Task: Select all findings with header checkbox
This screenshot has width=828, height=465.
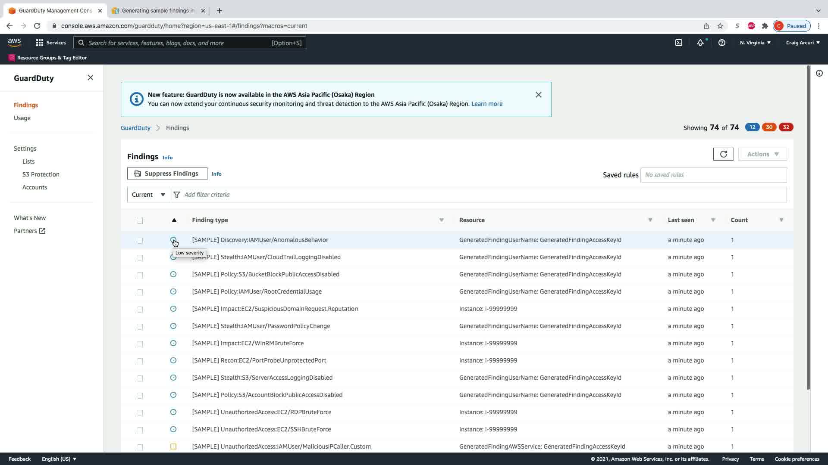Action: click(139, 221)
